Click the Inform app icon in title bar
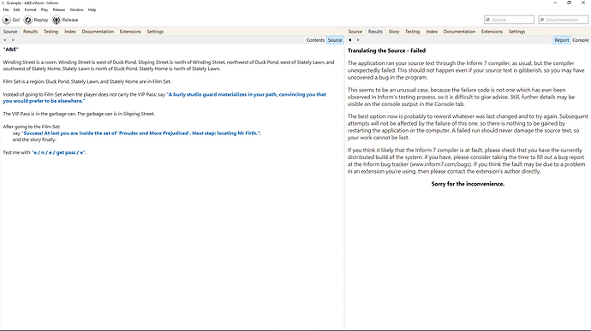 pyautogui.click(x=3, y=3)
